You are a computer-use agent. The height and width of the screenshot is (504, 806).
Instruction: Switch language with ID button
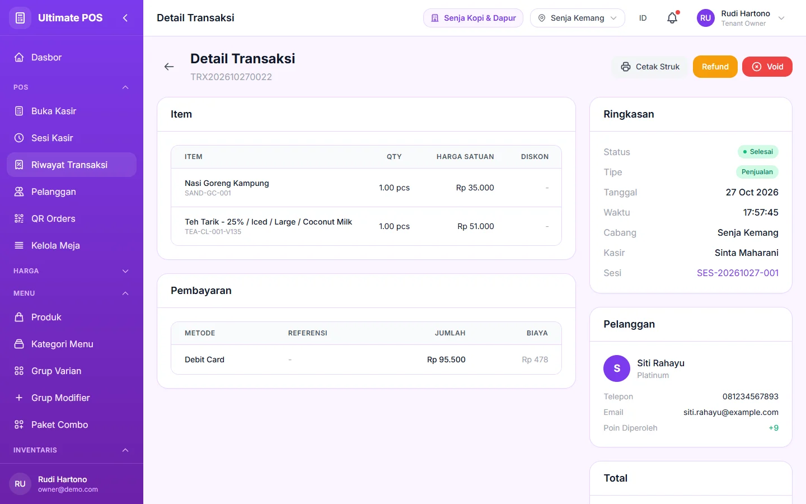643,18
